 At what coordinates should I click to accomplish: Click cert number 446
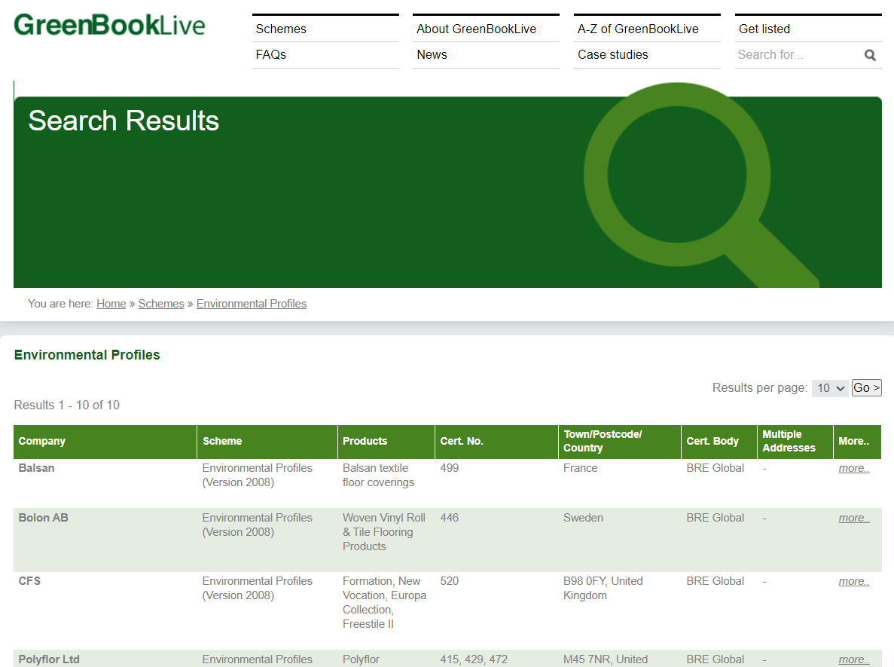tap(450, 518)
